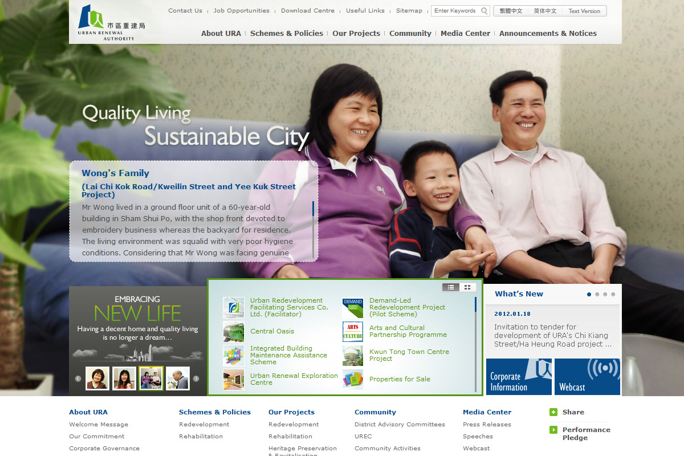Select the highlighted third family thumbnail
Viewport: 684px width, 456px height.
151,378
